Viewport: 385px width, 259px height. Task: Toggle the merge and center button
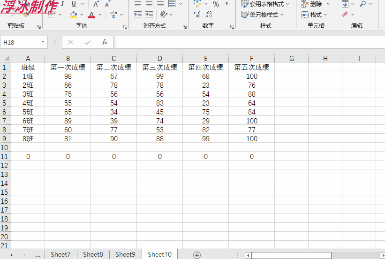coord(172,4)
